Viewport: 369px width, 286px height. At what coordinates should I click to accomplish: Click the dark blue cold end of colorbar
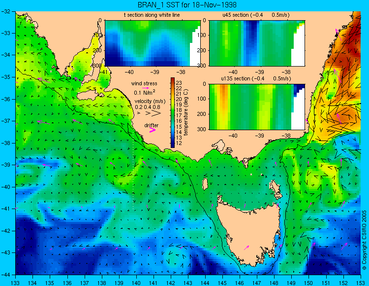pyautogui.click(x=173, y=144)
